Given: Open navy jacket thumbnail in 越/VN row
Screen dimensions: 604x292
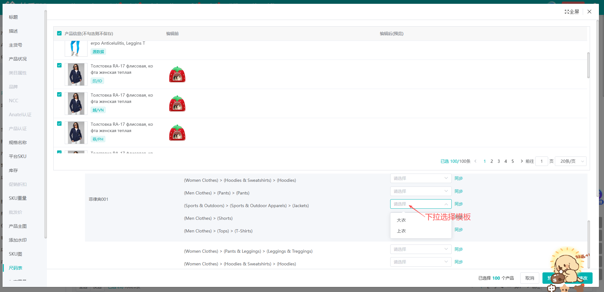Looking at the screenshot, I should 76,104.
